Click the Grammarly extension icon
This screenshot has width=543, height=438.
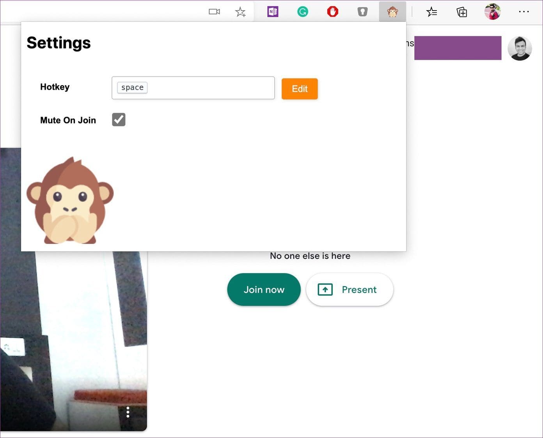click(303, 12)
